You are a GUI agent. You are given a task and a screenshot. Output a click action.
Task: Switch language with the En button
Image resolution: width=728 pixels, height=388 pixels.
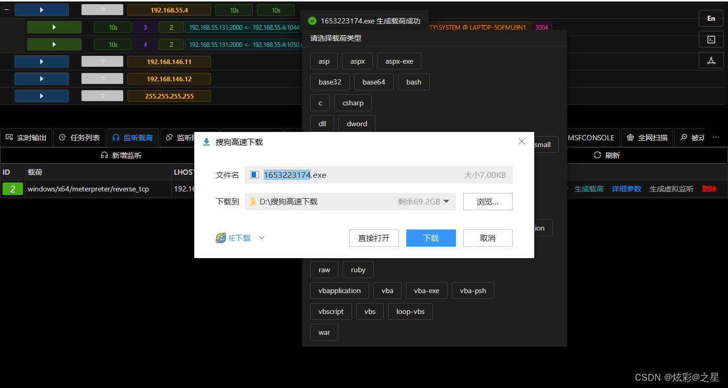pos(711,18)
